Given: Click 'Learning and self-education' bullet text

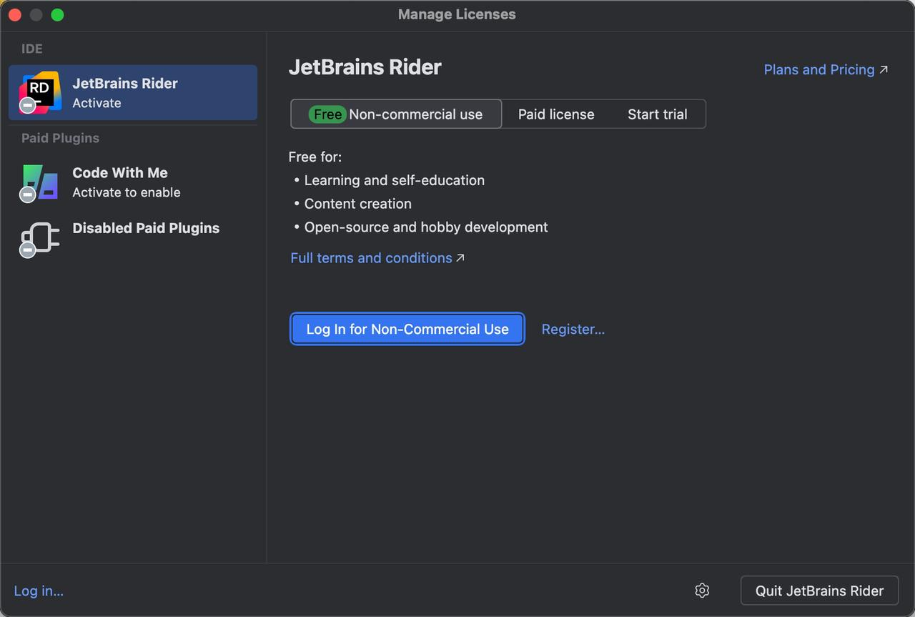Looking at the screenshot, I should pos(395,180).
